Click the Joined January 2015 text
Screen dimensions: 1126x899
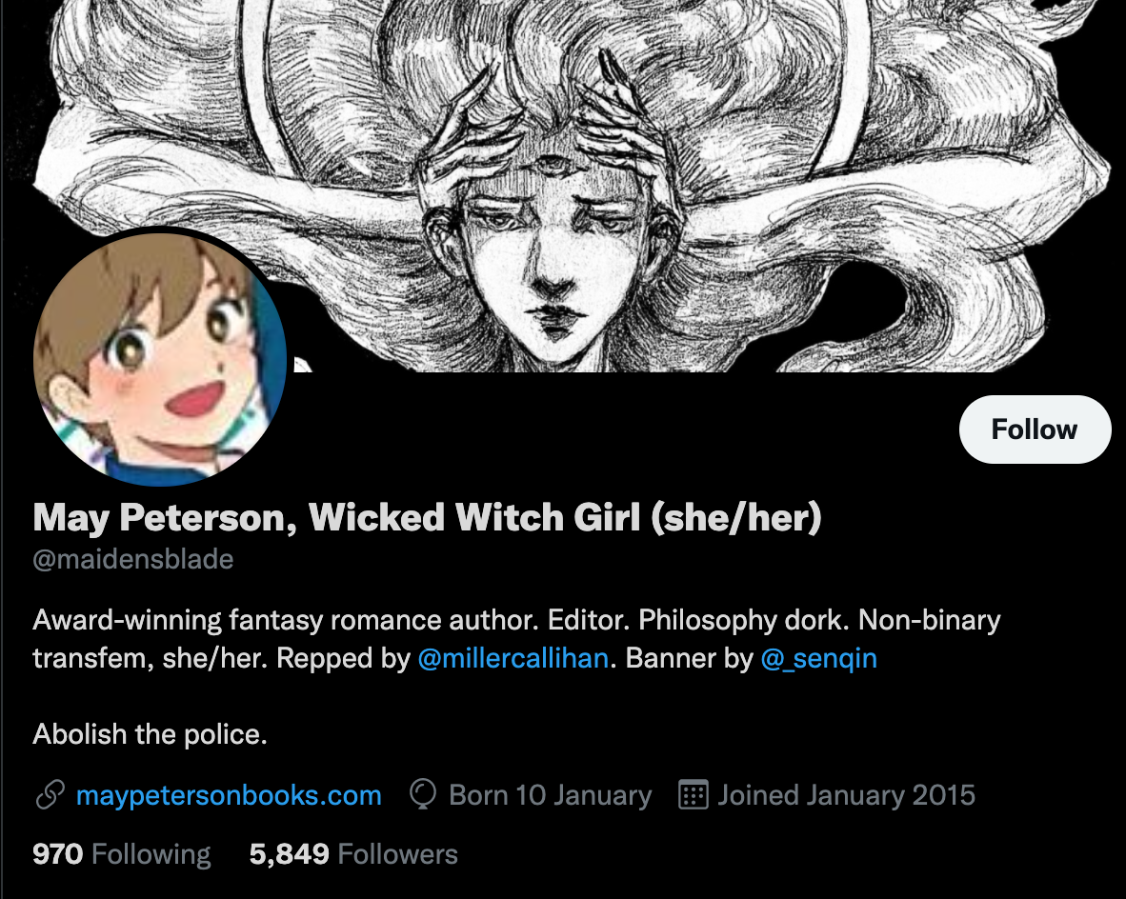pyautogui.click(x=847, y=795)
